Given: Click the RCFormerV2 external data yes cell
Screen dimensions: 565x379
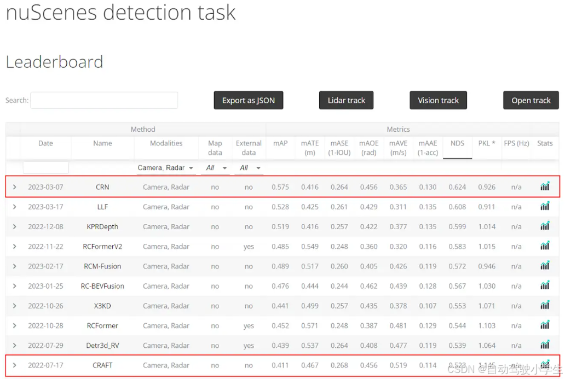Looking at the screenshot, I should pyautogui.click(x=249, y=246).
